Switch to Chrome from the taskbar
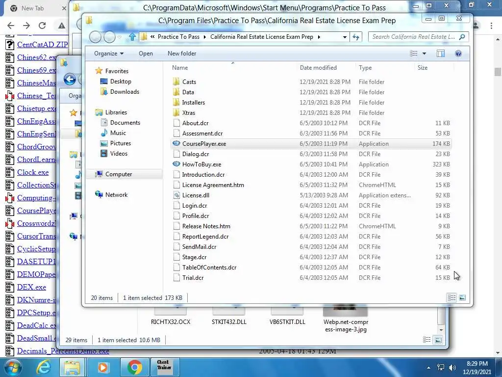Viewport: 502px width, 377px height. point(134,367)
